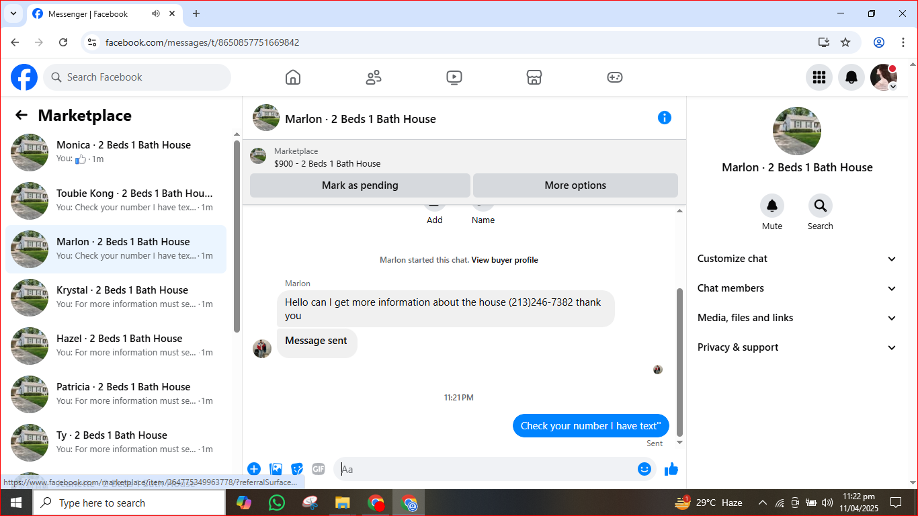The width and height of the screenshot is (918, 516).
Task: Open Copilot from taskbar
Action: [243, 503]
